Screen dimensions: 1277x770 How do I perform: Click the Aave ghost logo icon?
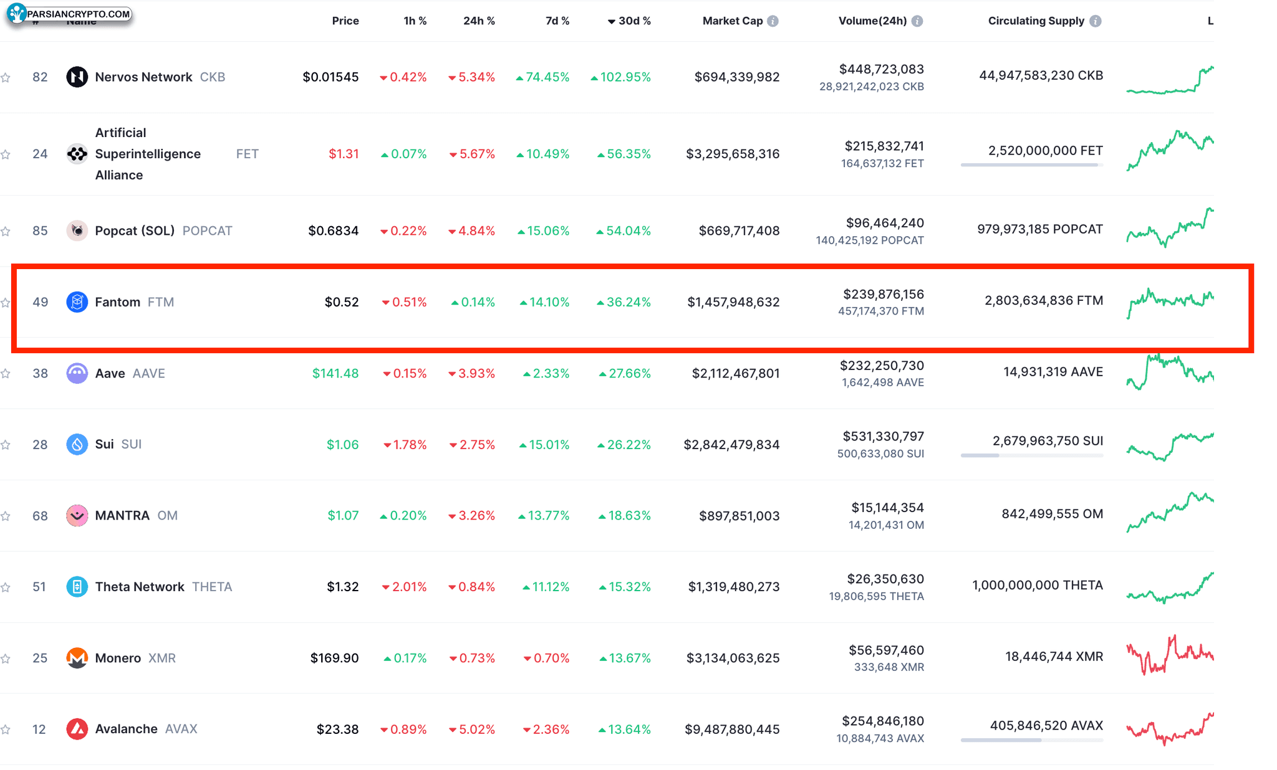coord(77,373)
